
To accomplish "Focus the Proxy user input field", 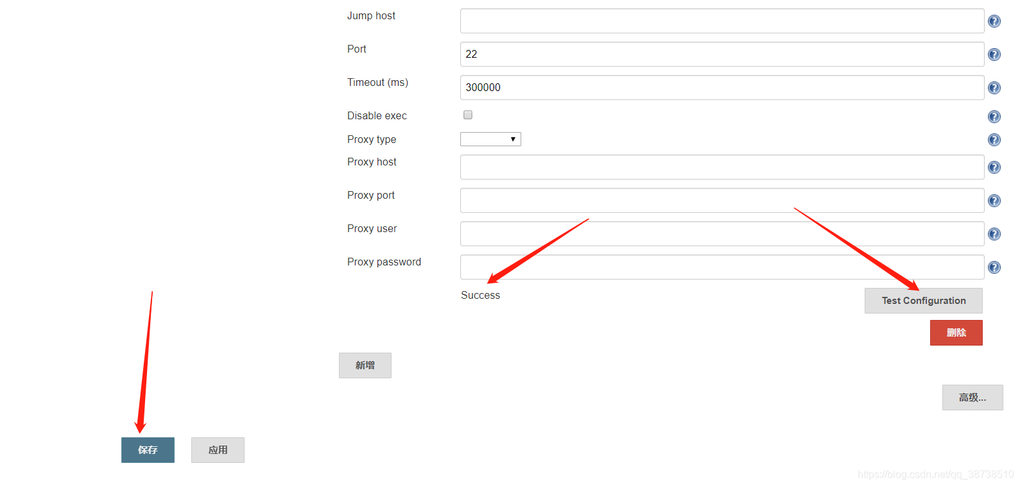I will pos(722,234).
